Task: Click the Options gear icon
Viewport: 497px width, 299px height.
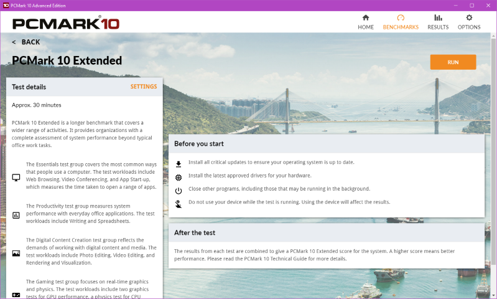Action: pyautogui.click(x=469, y=17)
